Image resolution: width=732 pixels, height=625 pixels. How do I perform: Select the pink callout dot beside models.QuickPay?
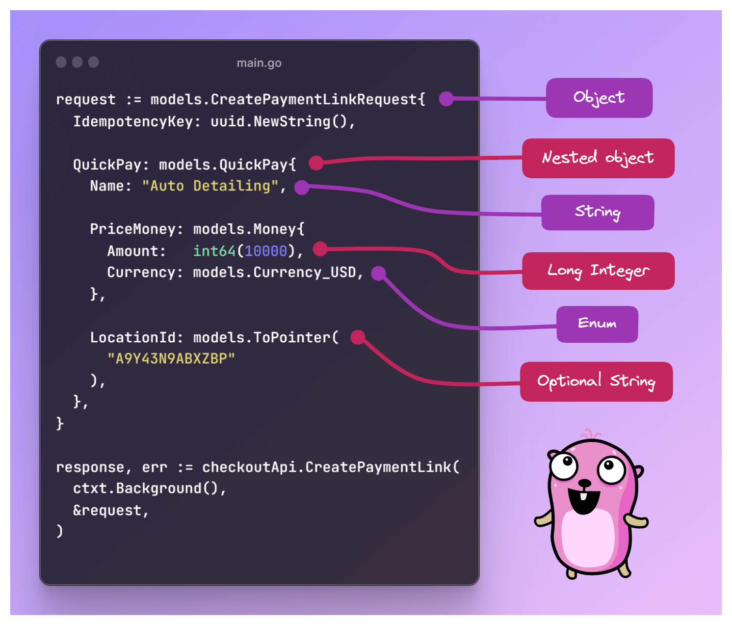click(x=317, y=162)
